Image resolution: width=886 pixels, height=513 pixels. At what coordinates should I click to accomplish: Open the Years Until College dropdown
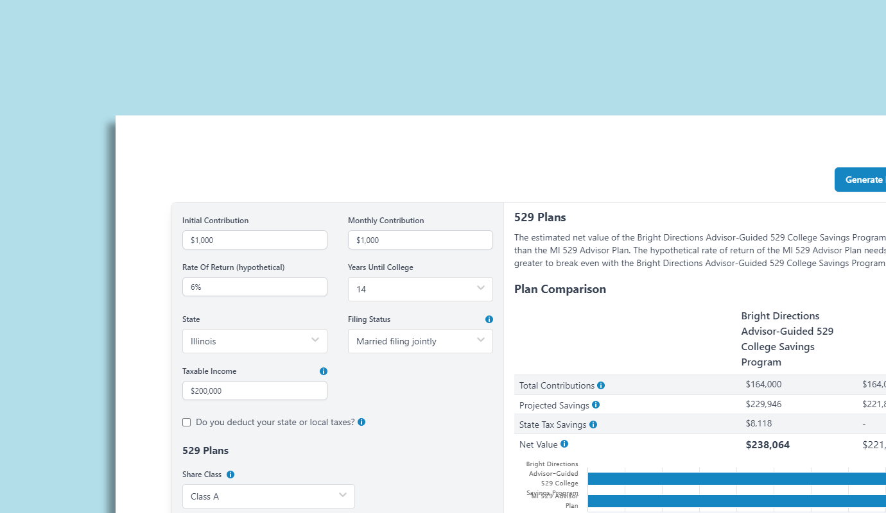pos(421,289)
